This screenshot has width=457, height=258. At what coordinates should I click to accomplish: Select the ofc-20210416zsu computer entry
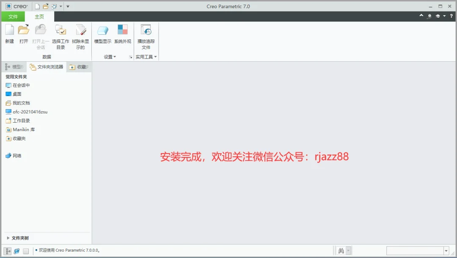click(x=27, y=112)
